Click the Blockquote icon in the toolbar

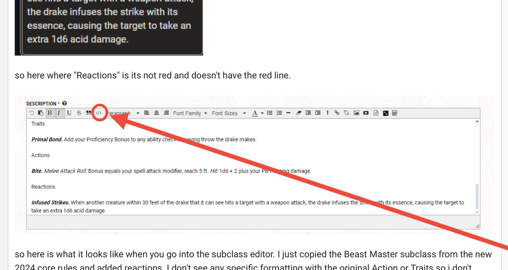point(89,113)
